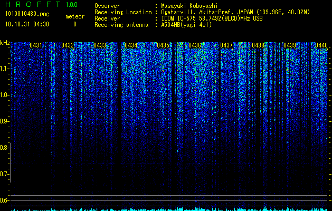
Task: Click the 1.0.0 version number
Action: (x=72, y=5)
